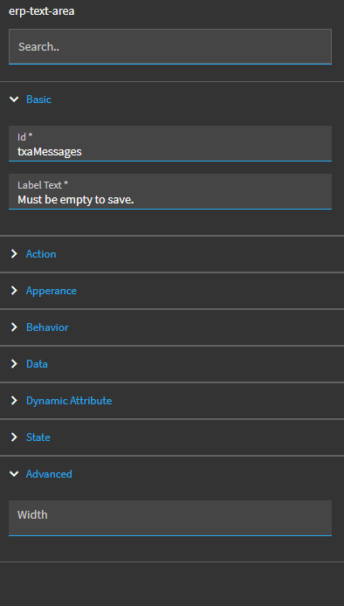Click the arrow icon next to Behavior
The width and height of the screenshot is (344, 606).
point(14,327)
